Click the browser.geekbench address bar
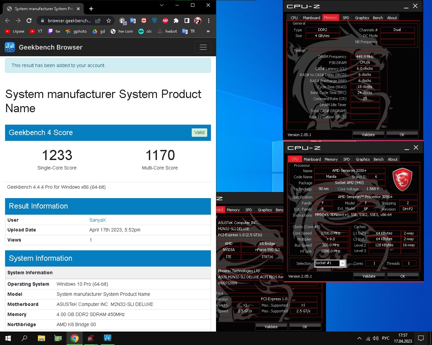The width and height of the screenshot is (432, 345). click(x=69, y=21)
